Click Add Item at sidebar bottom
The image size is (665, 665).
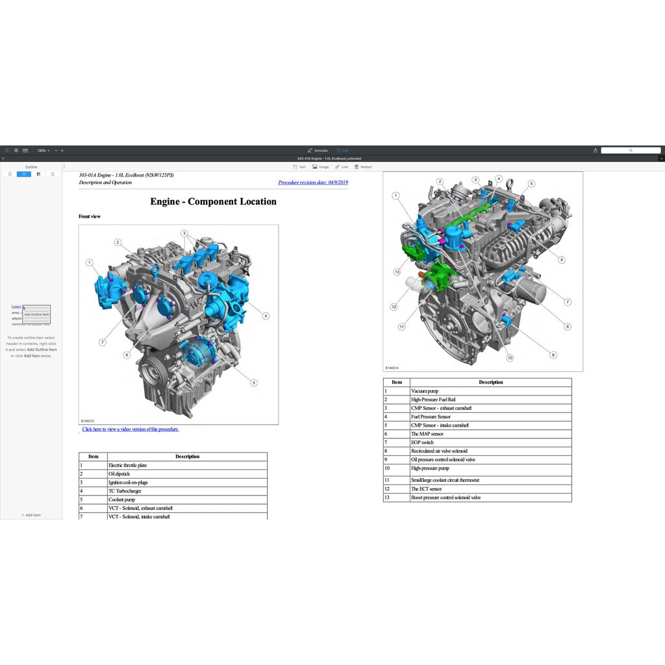[31, 515]
